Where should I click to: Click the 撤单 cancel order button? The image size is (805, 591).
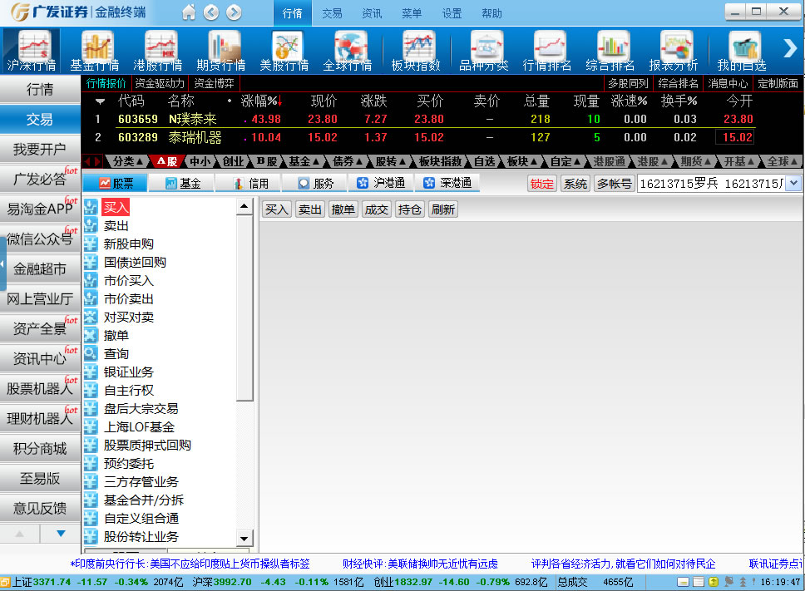343,209
